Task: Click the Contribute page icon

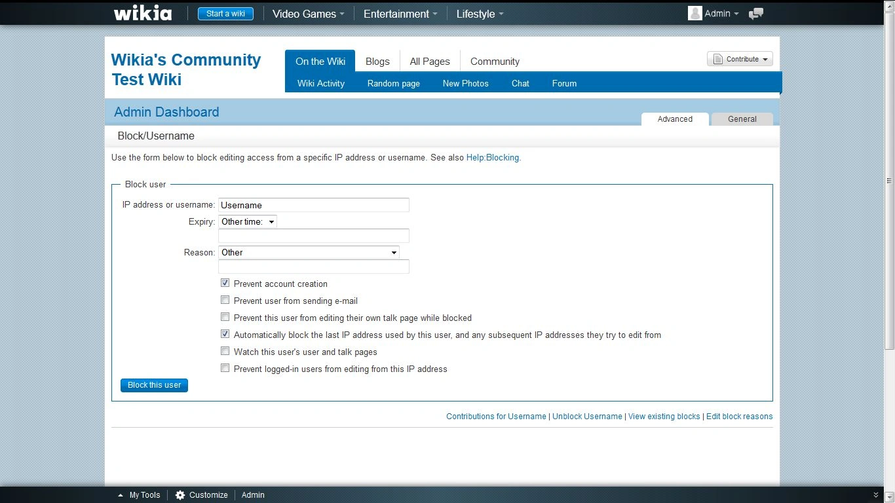Action: tap(717, 59)
